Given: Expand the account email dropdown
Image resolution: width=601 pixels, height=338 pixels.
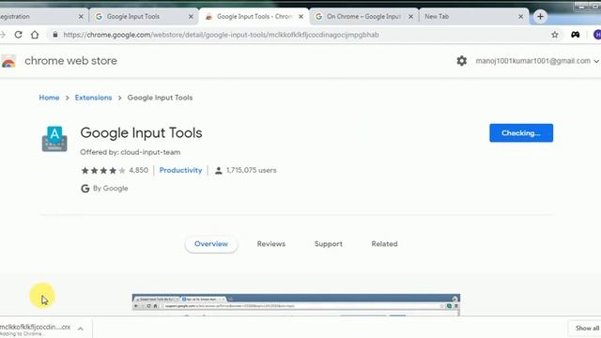Looking at the screenshot, I should (596, 61).
